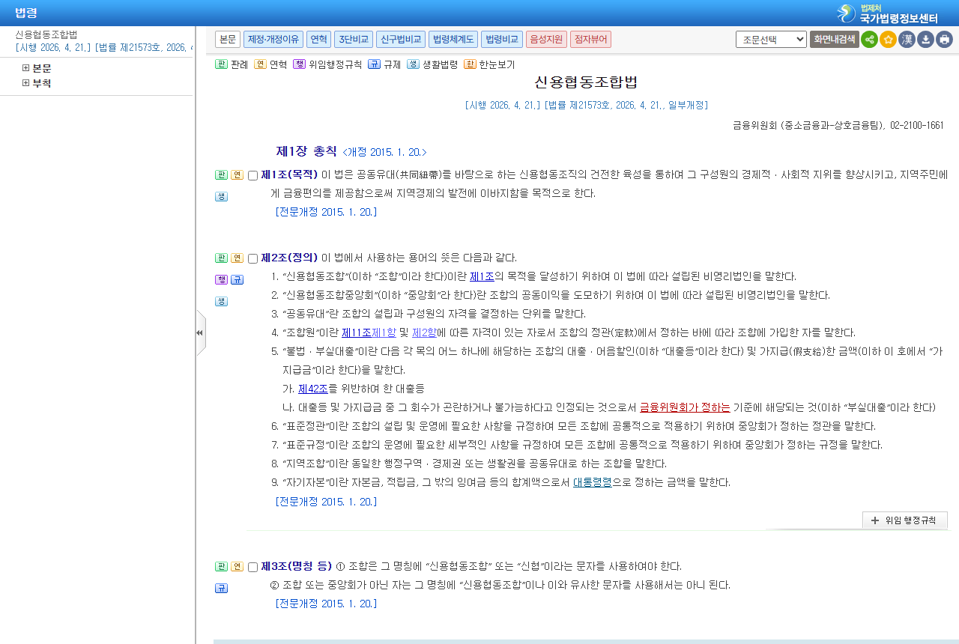This screenshot has height=644, width=959.
Task: Switch to the 연혁 tab
Action: tap(318, 40)
